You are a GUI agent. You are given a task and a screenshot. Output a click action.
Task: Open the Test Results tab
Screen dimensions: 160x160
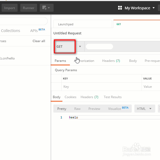113,97
